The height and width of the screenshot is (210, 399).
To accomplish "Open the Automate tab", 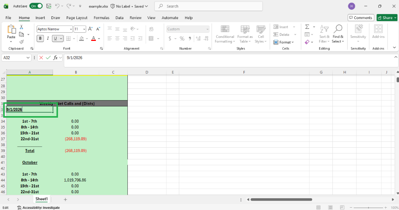I will pyautogui.click(x=170, y=18).
